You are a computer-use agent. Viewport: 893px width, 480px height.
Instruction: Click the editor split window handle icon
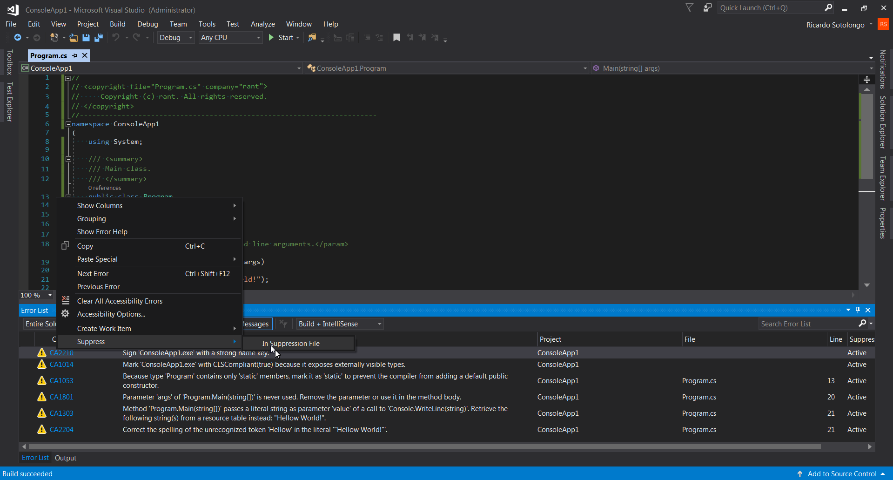(x=866, y=80)
